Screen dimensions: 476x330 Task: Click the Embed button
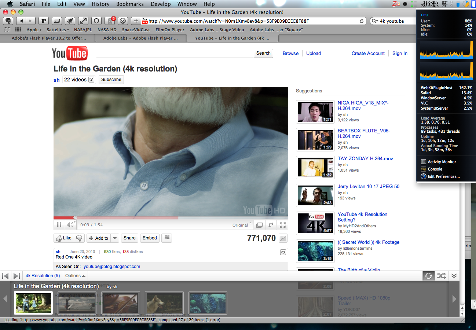[x=150, y=238]
